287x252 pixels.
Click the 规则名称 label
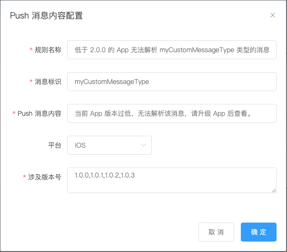tap(48, 50)
